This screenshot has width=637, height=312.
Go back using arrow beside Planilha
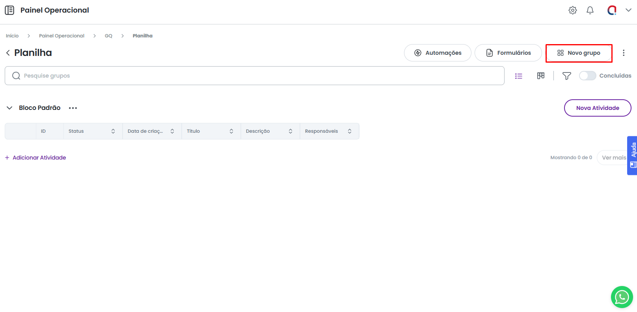8,53
